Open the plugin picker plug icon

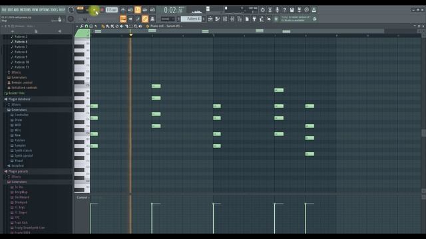[254, 19]
